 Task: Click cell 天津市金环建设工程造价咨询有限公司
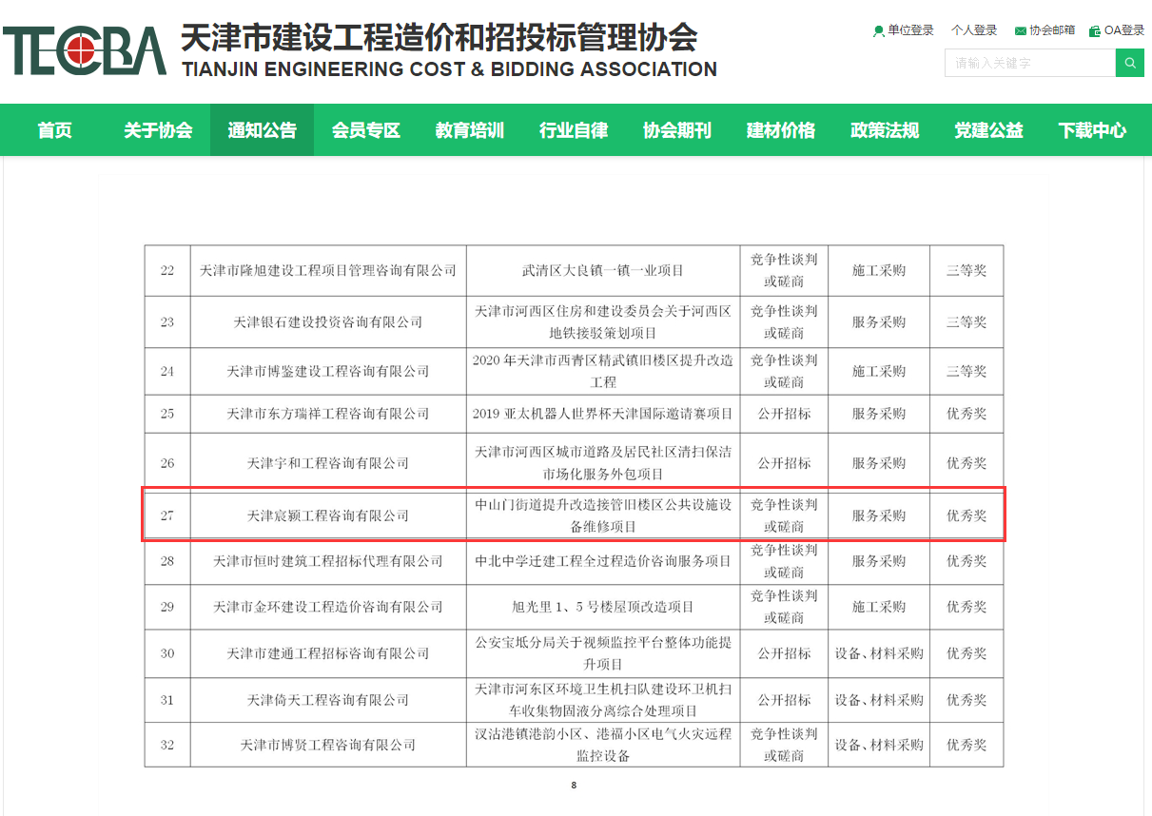coord(328,607)
